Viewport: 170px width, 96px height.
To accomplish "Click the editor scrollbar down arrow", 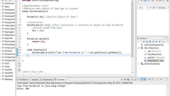I will point(132,72).
